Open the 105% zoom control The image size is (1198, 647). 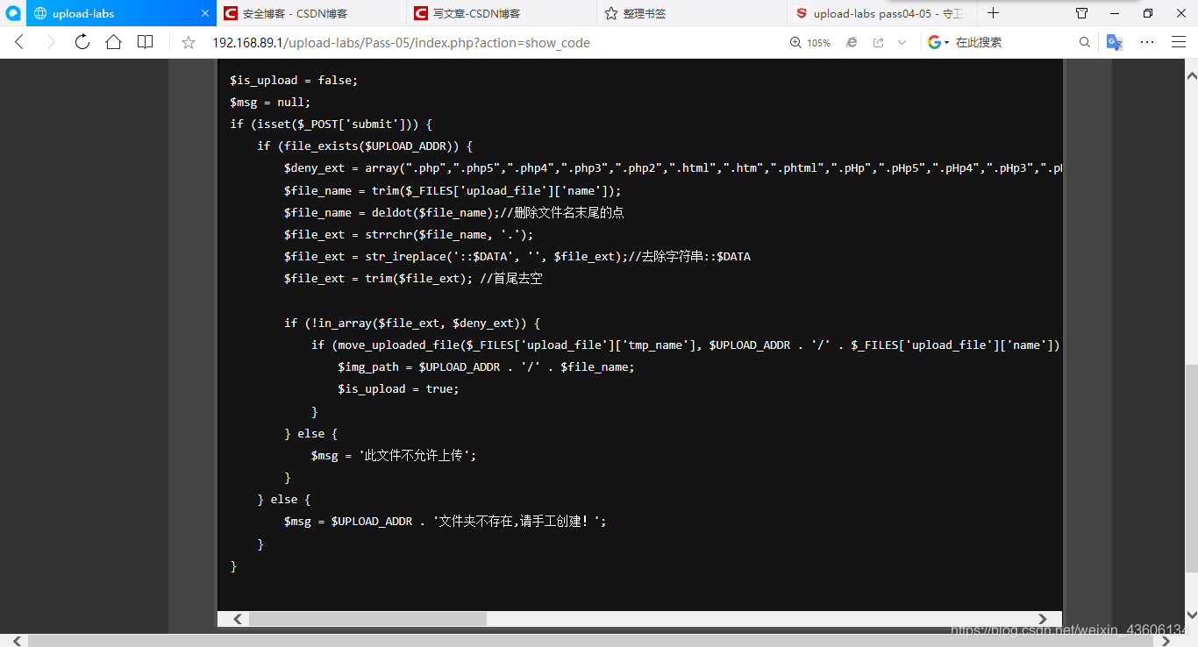pyautogui.click(x=809, y=42)
